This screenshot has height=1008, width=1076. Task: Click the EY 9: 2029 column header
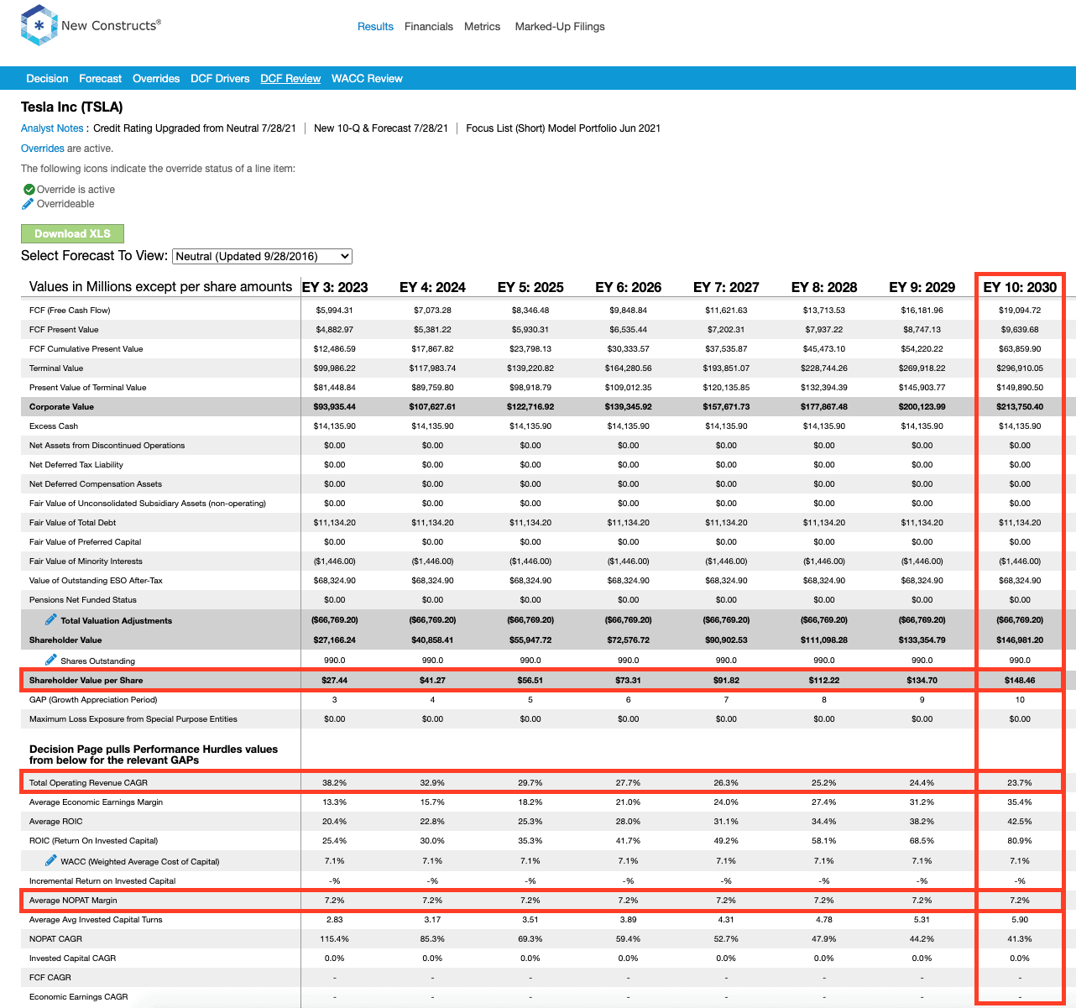[922, 287]
